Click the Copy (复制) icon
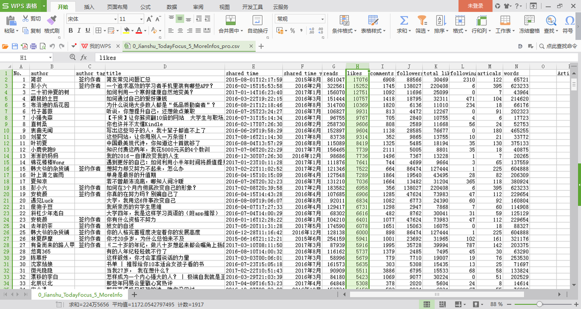Image resolution: width=581 pixels, height=309 pixels. click(x=25, y=30)
